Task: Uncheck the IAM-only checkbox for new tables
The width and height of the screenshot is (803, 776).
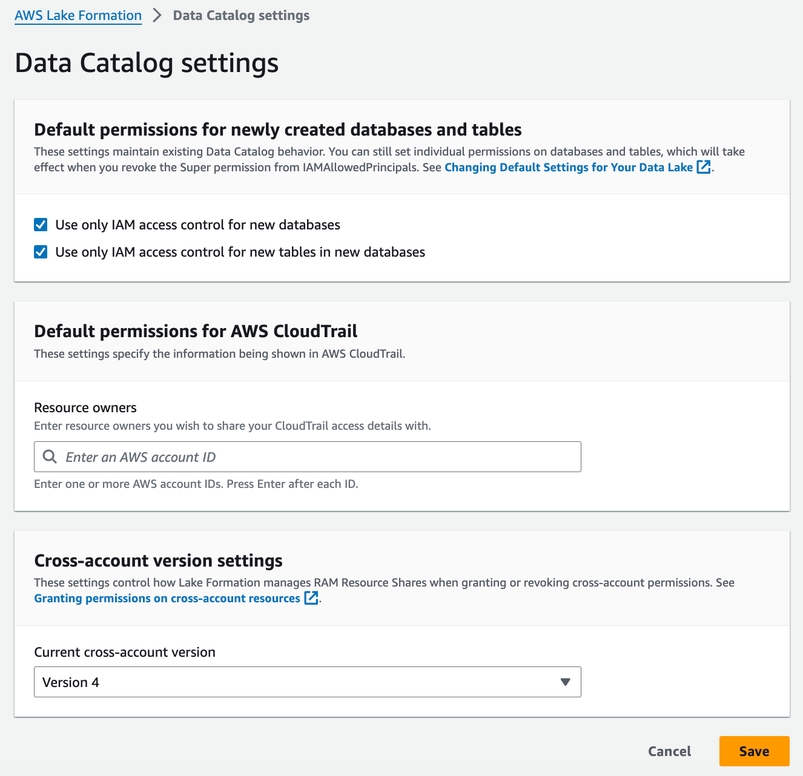Action: click(41, 252)
